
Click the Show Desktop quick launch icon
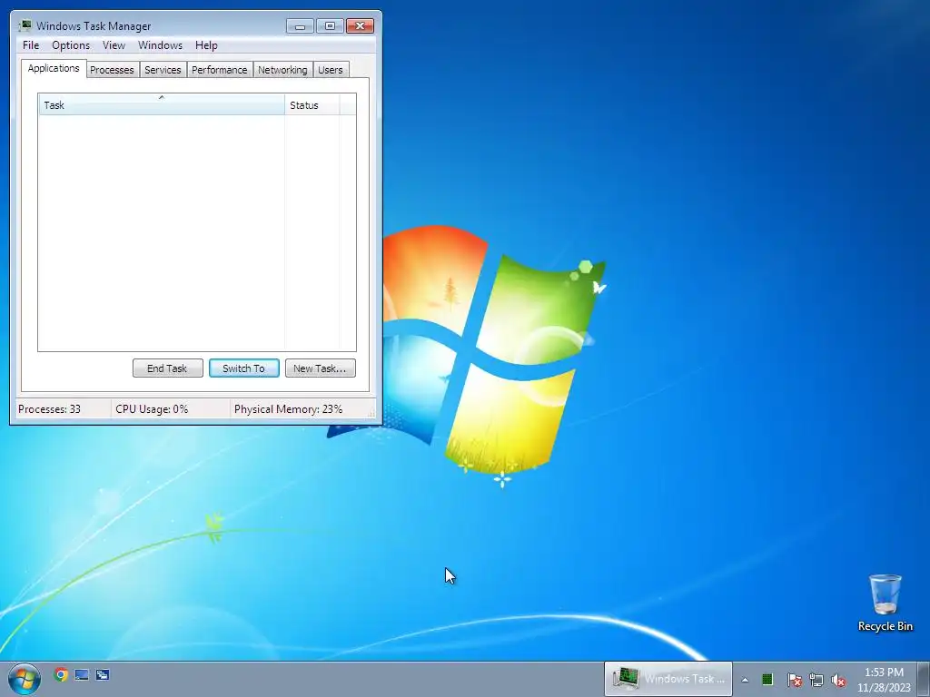(x=82, y=674)
